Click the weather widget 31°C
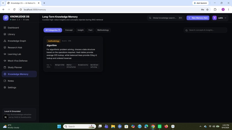Image resolution: width=232 pixels, height=130 pixels. (11, 127)
